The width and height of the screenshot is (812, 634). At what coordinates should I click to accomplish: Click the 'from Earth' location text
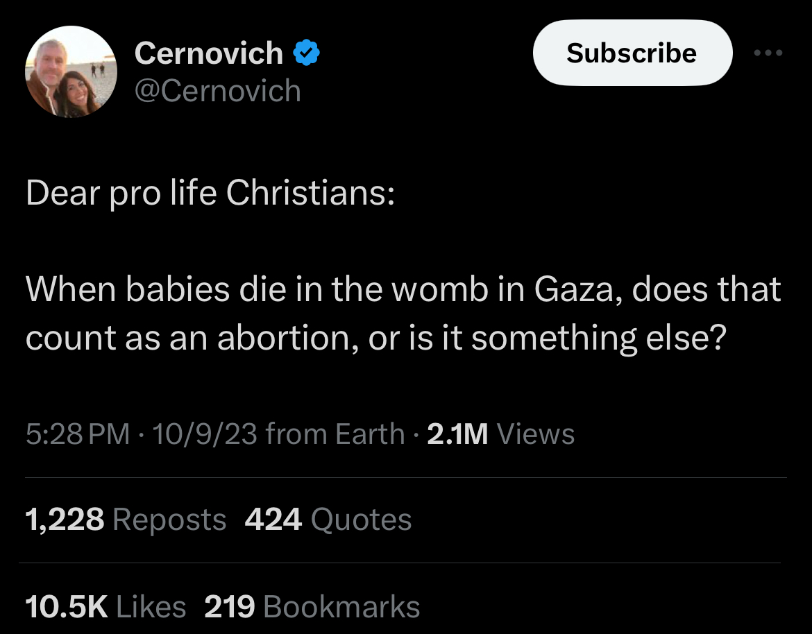click(335, 434)
